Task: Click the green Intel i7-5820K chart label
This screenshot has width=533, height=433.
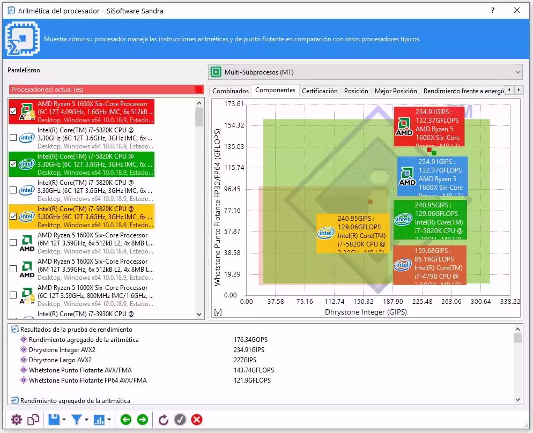Action: pos(430,220)
